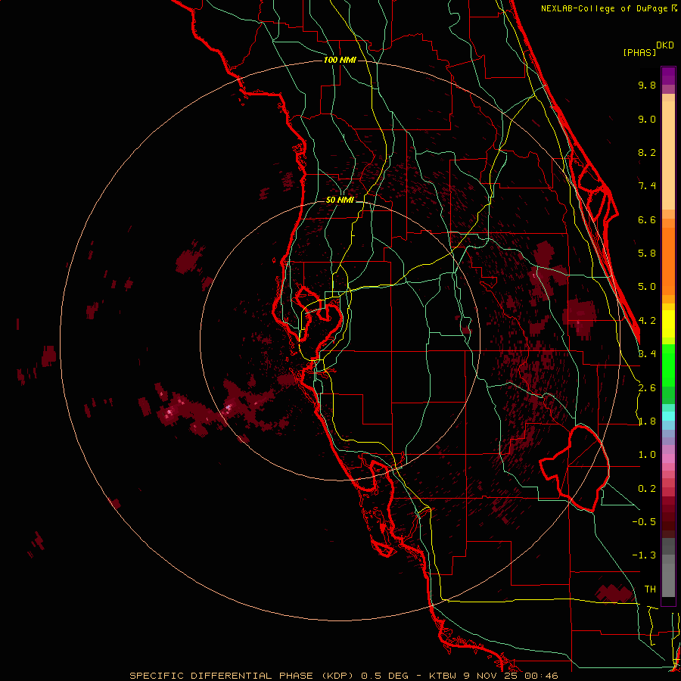Click the -1.3 value on the color scale
This screenshot has height=681, width=681.
tap(644, 555)
